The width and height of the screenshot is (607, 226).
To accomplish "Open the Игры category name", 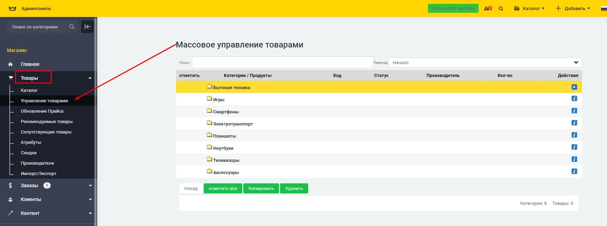I will pyautogui.click(x=219, y=99).
